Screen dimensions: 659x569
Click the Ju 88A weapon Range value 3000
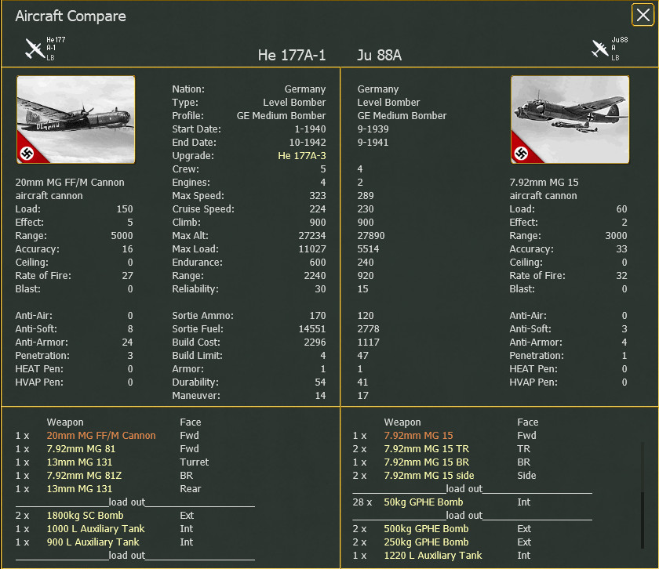click(616, 236)
